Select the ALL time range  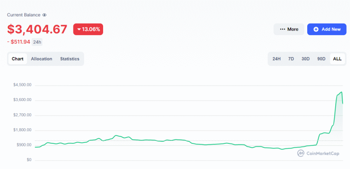337,59
